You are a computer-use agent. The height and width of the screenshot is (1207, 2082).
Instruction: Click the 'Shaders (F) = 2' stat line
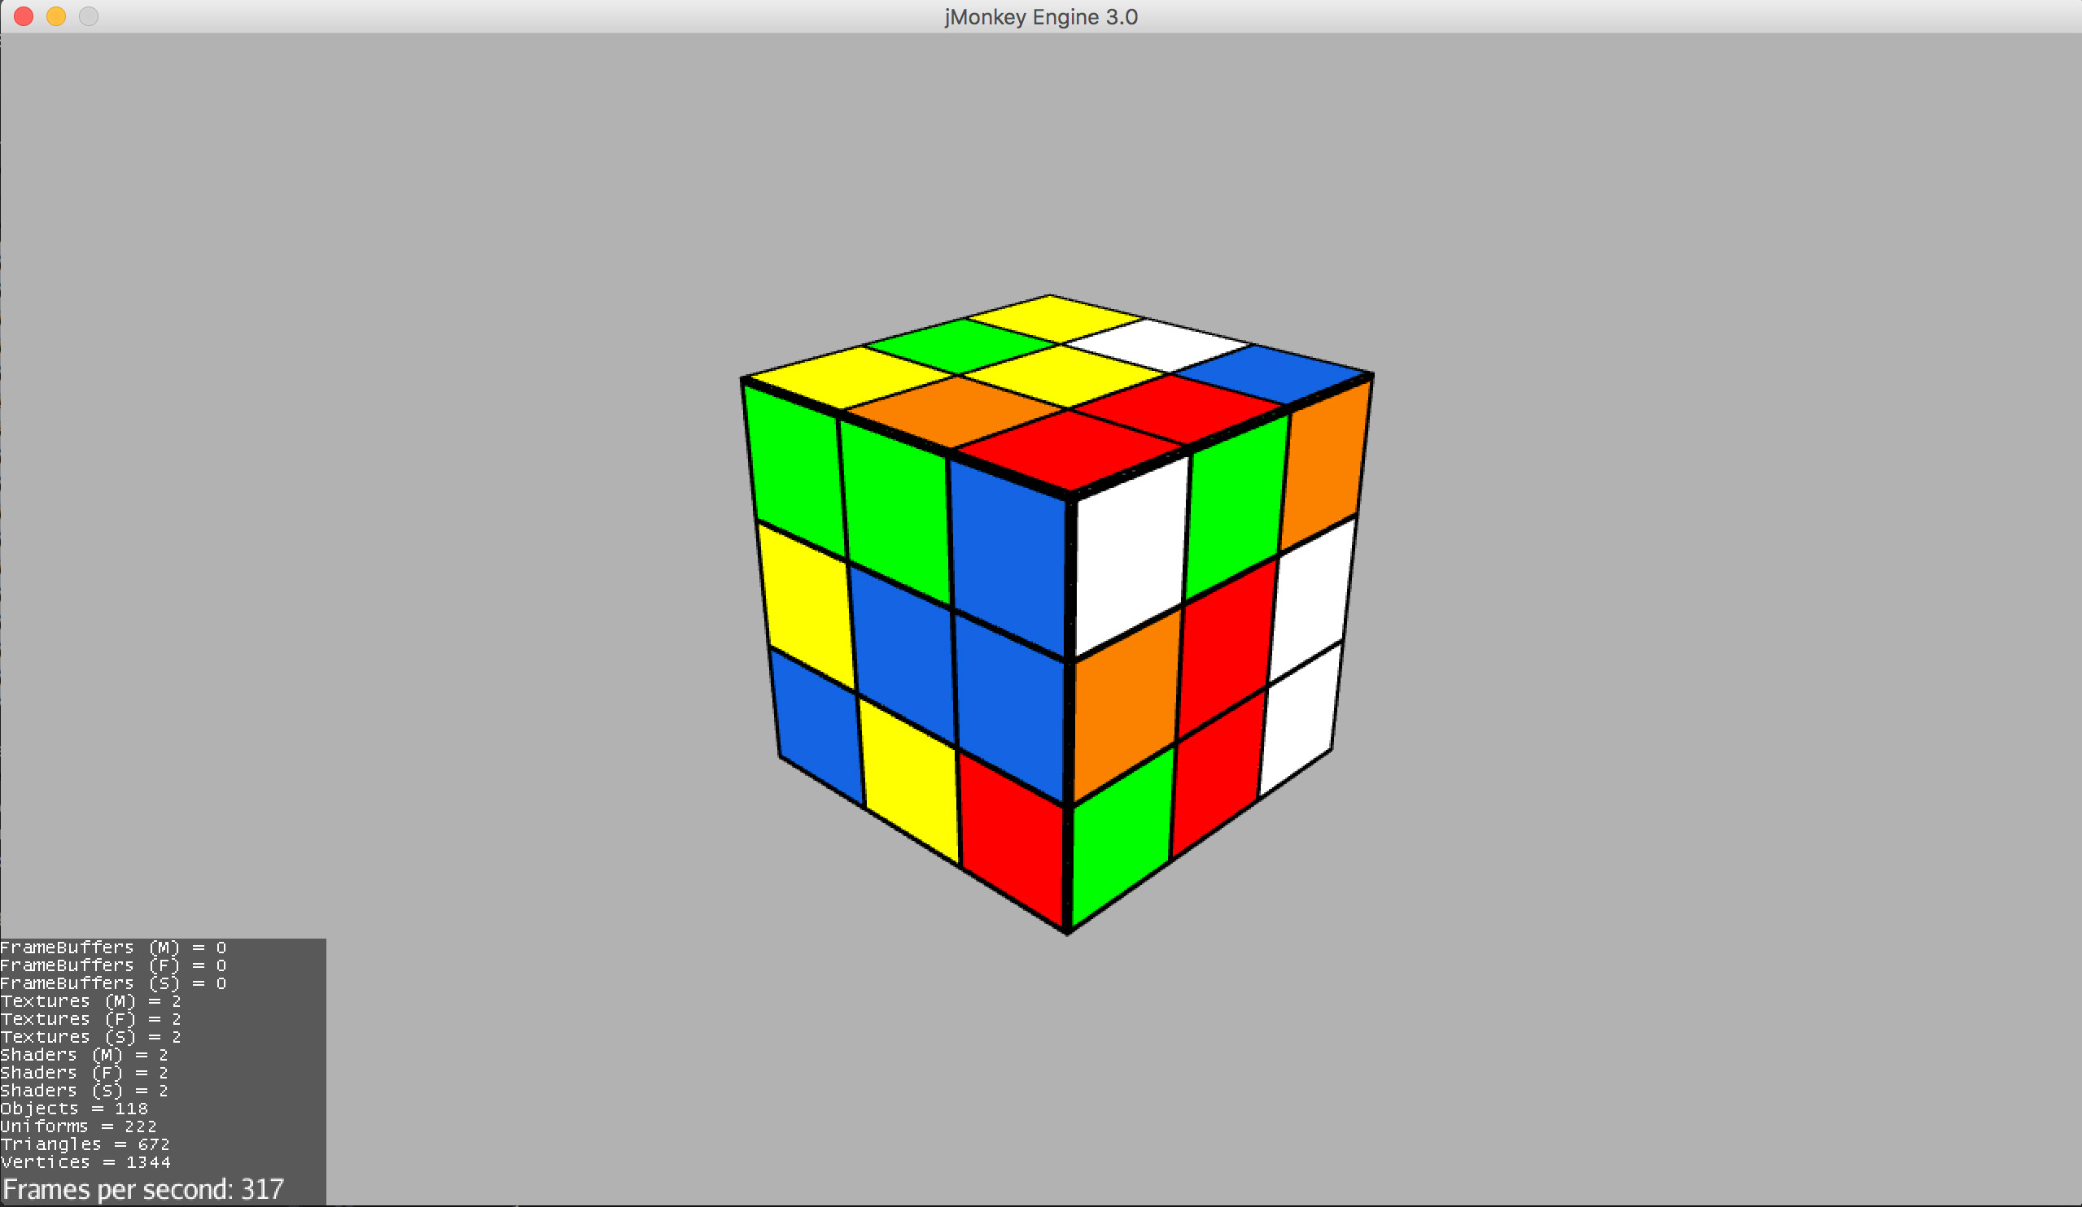coord(85,1074)
